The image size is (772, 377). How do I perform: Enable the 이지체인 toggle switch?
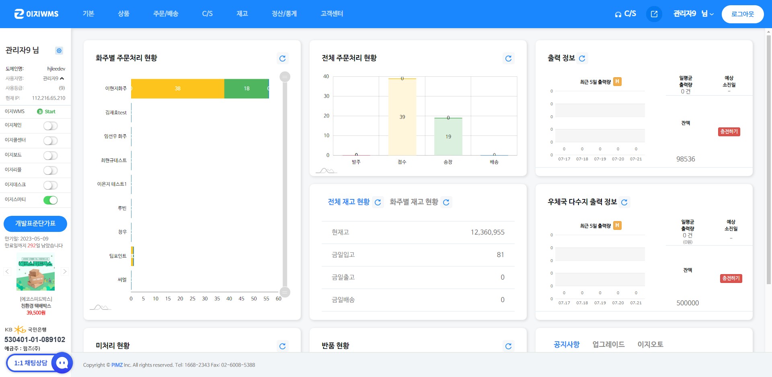click(51, 126)
